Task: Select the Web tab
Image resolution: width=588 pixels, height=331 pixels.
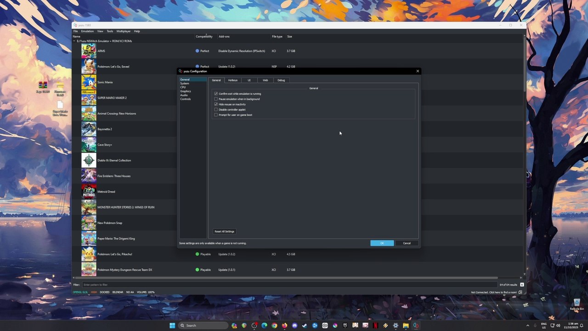Action: tap(265, 80)
